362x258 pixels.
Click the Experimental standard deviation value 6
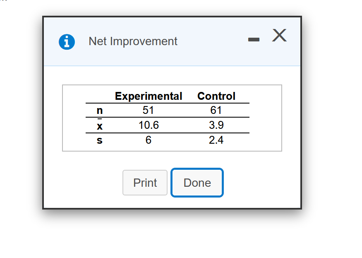pos(149,140)
